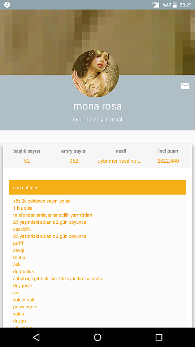Tap the inci puan value 2822.440
The image size is (195, 347).
coord(168,161)
